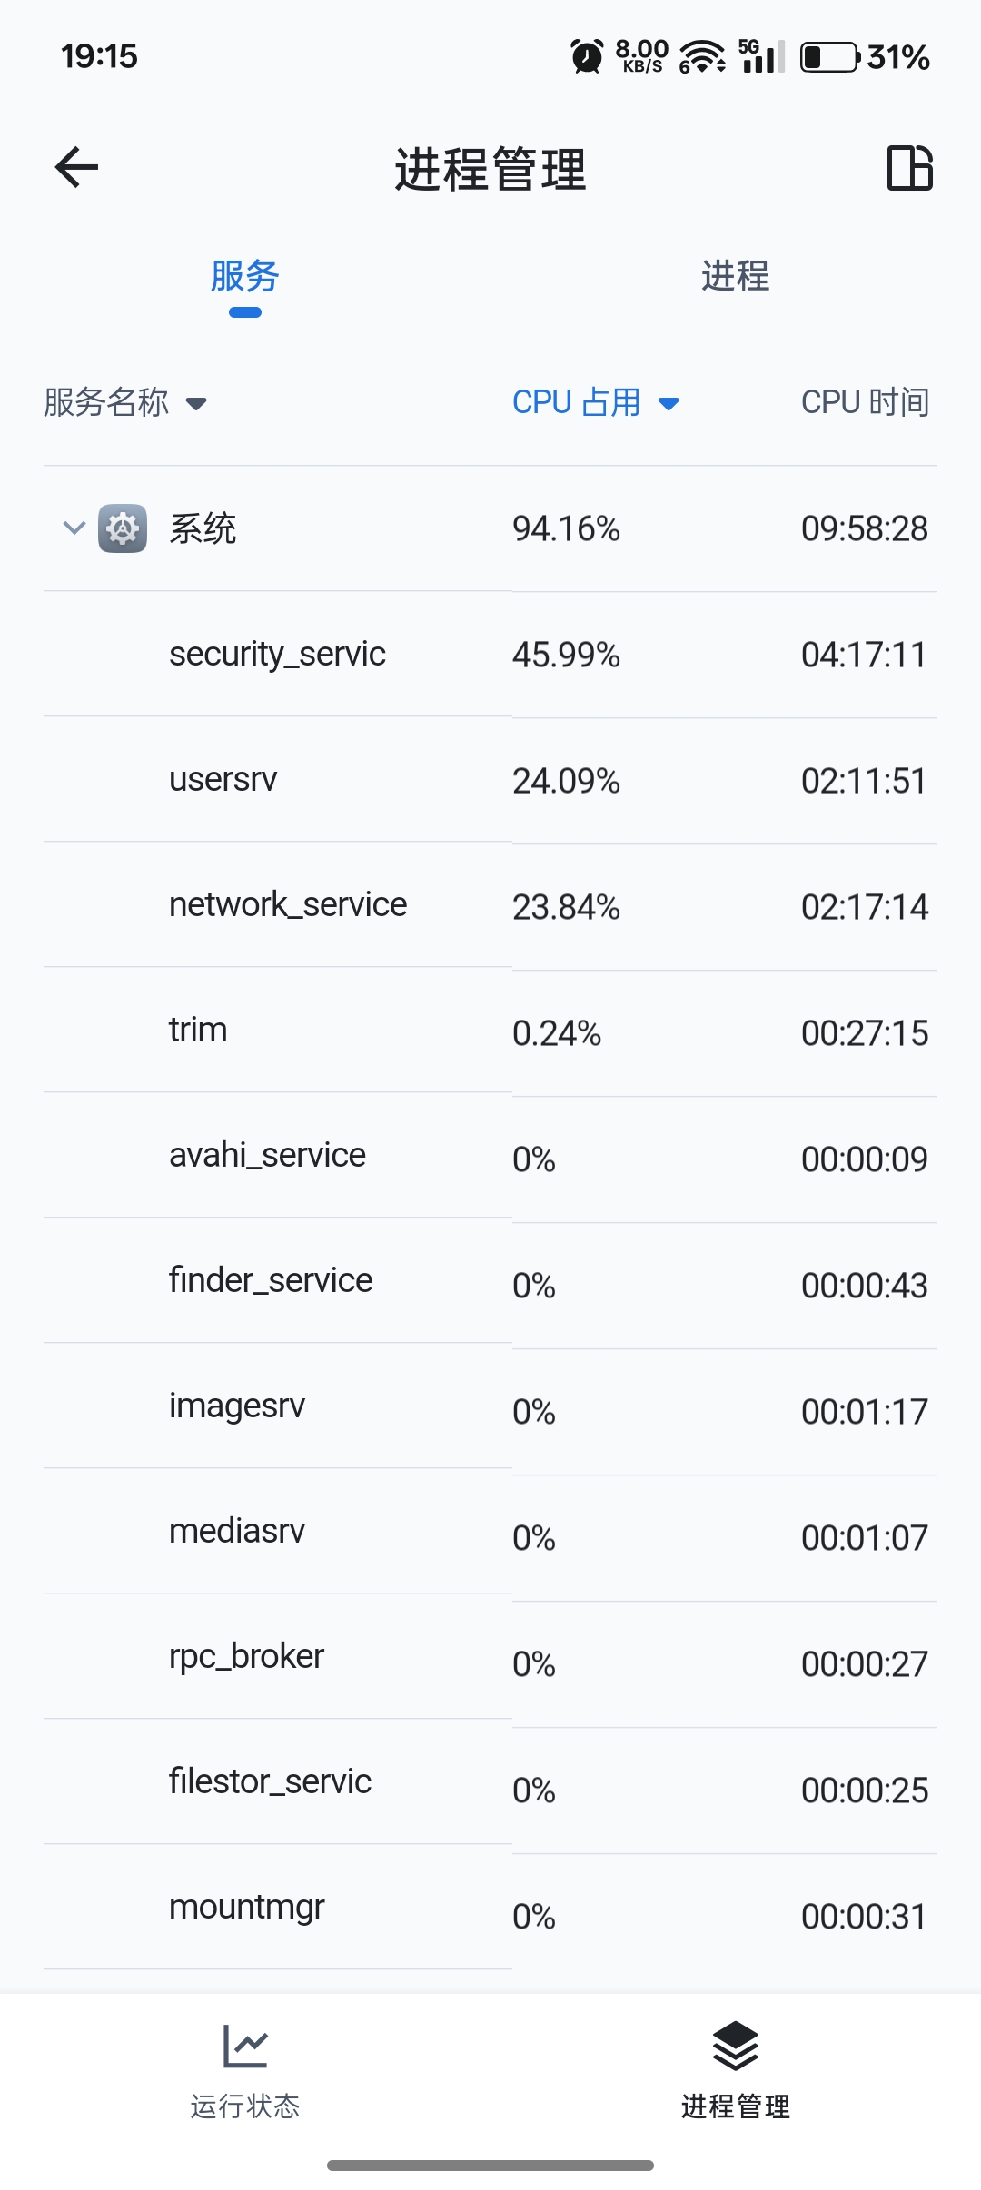Select the 服务 tab
The width and height of the screenshot is (981, 2190).
(x=244, y=276)
